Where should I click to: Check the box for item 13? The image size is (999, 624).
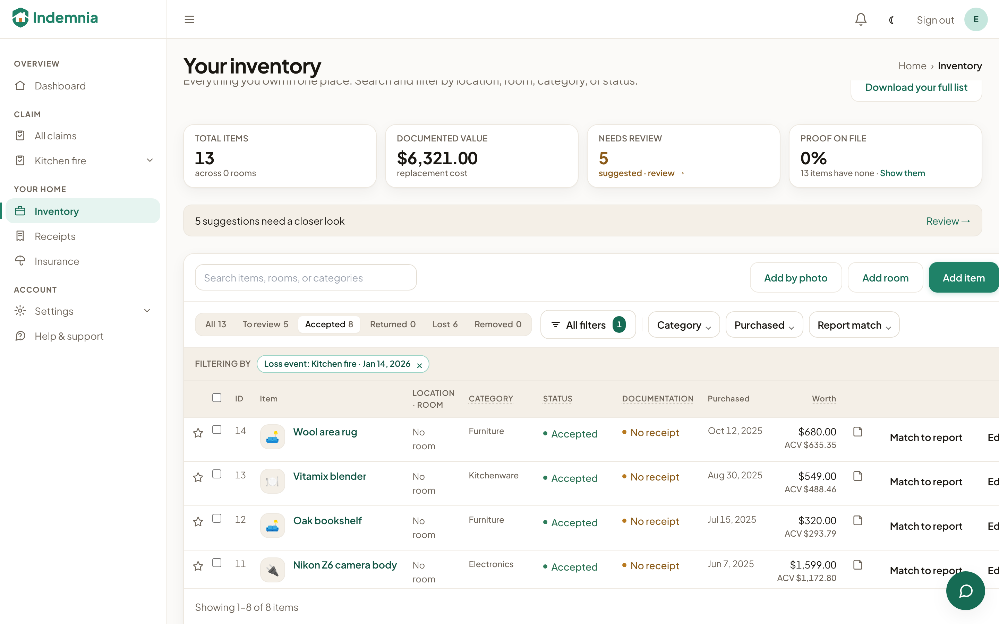point(217,474)
